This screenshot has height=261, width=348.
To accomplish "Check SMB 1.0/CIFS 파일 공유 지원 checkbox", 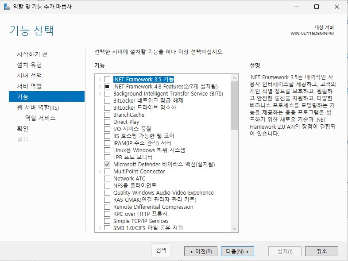I will [107, 228].
